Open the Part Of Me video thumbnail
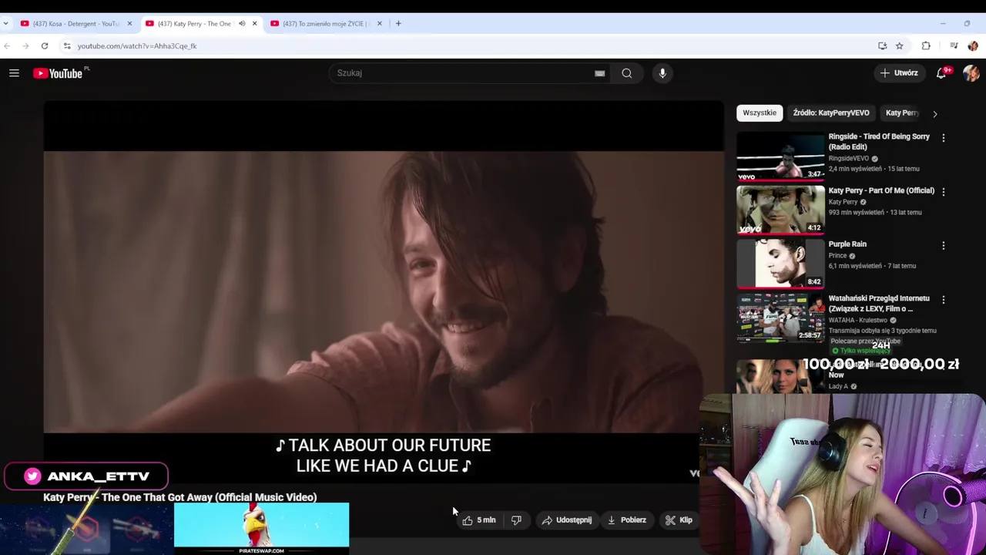This screenshot has height=555, width=986. [780, 210]
